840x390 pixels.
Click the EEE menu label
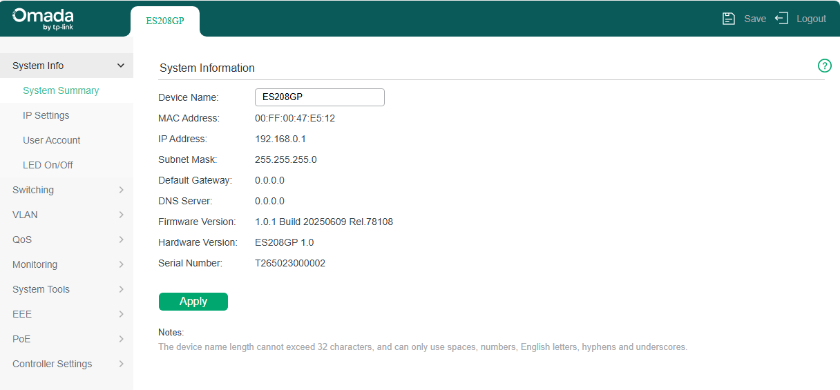pos(22,314)
